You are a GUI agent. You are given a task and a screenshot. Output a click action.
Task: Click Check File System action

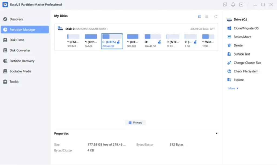click(246, 71)
